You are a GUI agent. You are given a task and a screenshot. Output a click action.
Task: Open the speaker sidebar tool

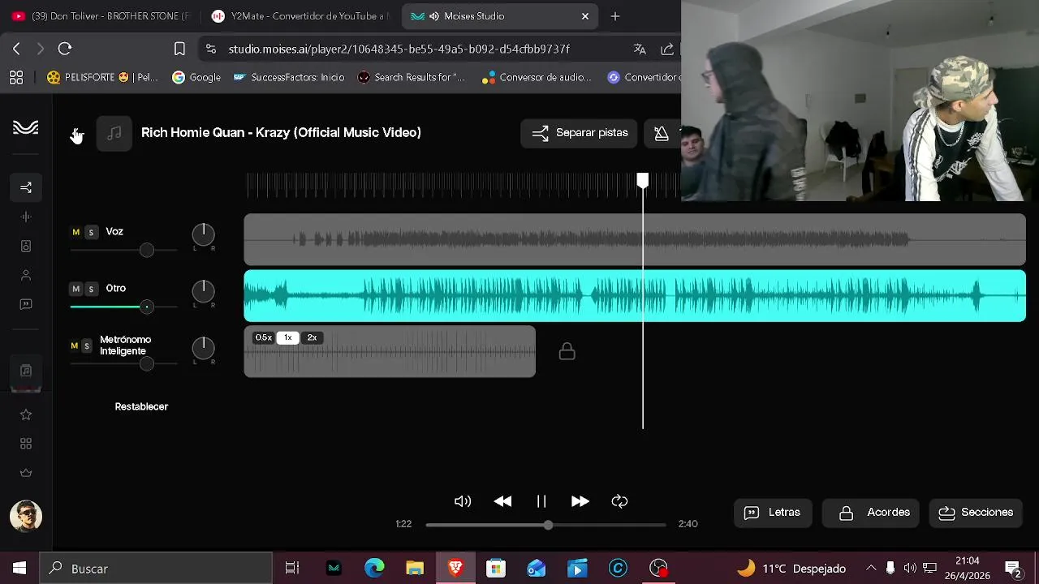pyautogui.click(x=26, y=246)
